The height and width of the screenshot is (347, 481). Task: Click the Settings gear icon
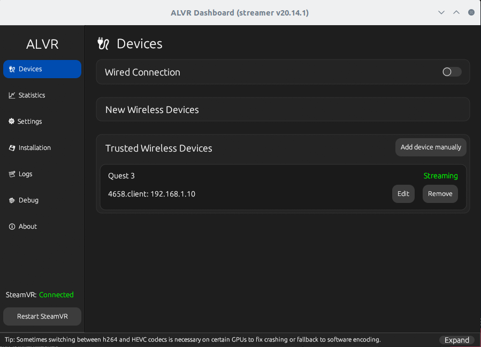point(12,122)
